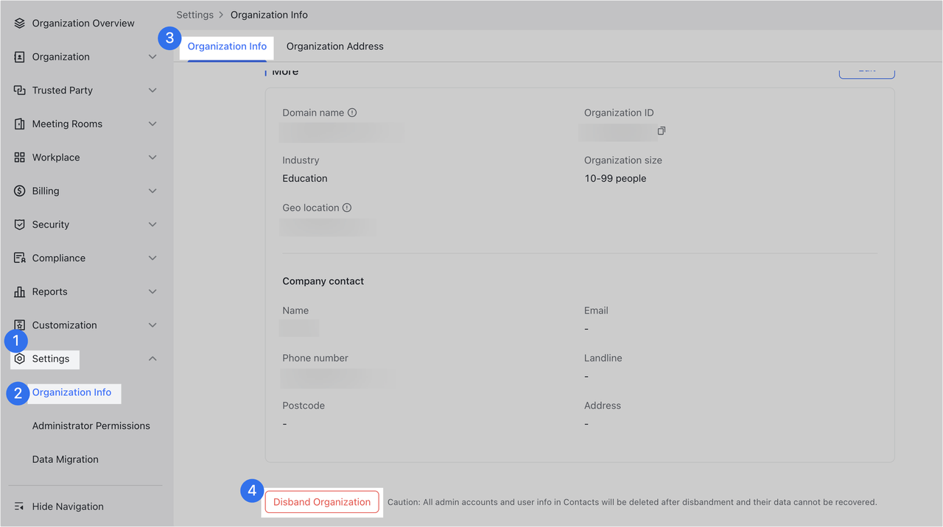Click the Security shield icon
The width and height of the screenshot is (943, 527).
tap(20, 224)
